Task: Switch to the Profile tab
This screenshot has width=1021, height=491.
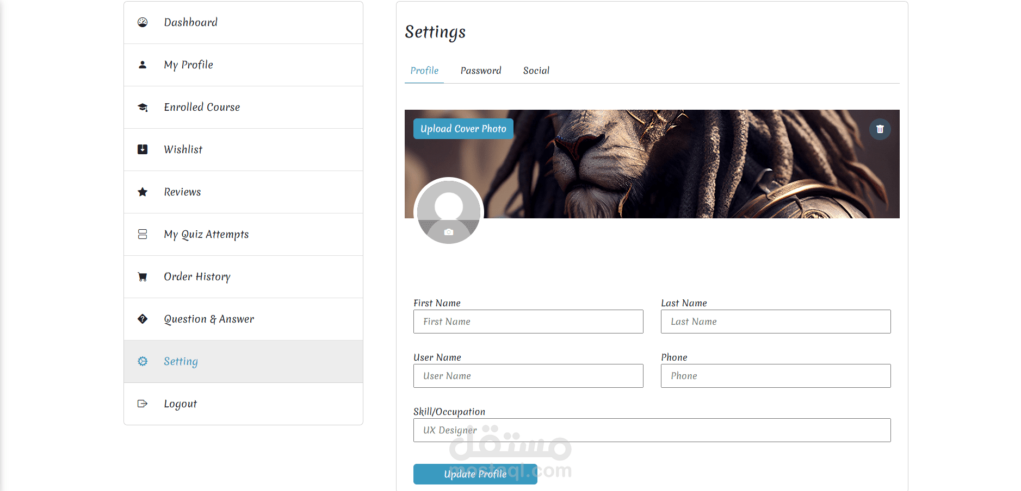Action: click(424, 71)
